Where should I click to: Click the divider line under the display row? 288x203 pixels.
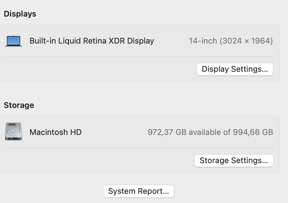pos(138,57)
